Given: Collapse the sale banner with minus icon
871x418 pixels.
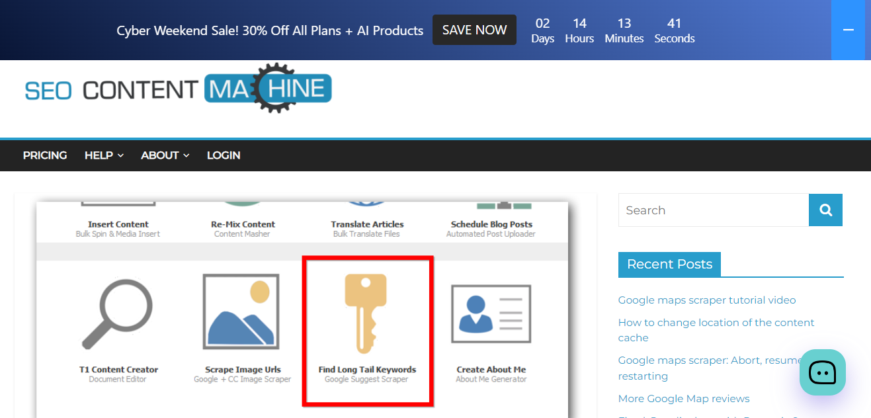Looking at the screenshot, I should [x=848, y=30].
